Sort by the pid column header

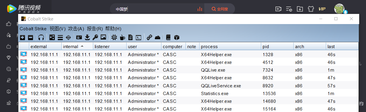pyautogui.click(x=277, y=46)
